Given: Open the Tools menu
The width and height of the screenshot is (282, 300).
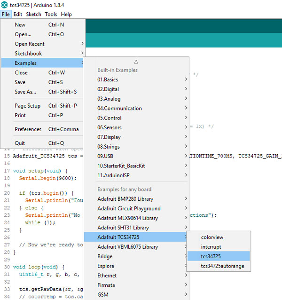Looking at the screenshot, I should 51,15.
